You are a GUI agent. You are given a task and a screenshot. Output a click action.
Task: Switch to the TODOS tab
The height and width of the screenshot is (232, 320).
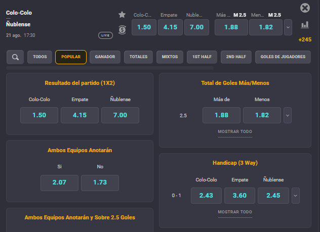pyautogui.click(x=40, y=57)
